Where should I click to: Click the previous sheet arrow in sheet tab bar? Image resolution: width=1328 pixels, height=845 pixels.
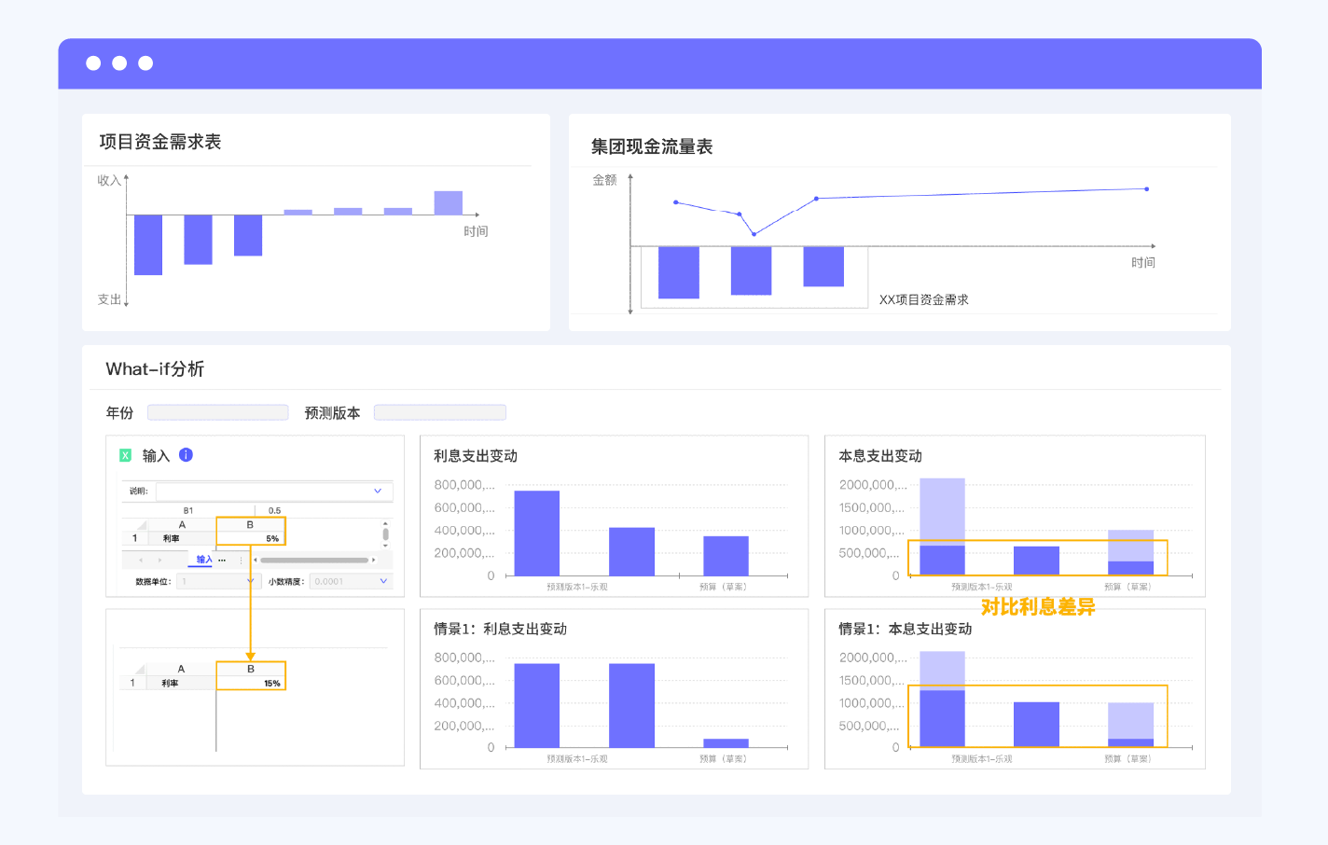click(x=141, y=560)
